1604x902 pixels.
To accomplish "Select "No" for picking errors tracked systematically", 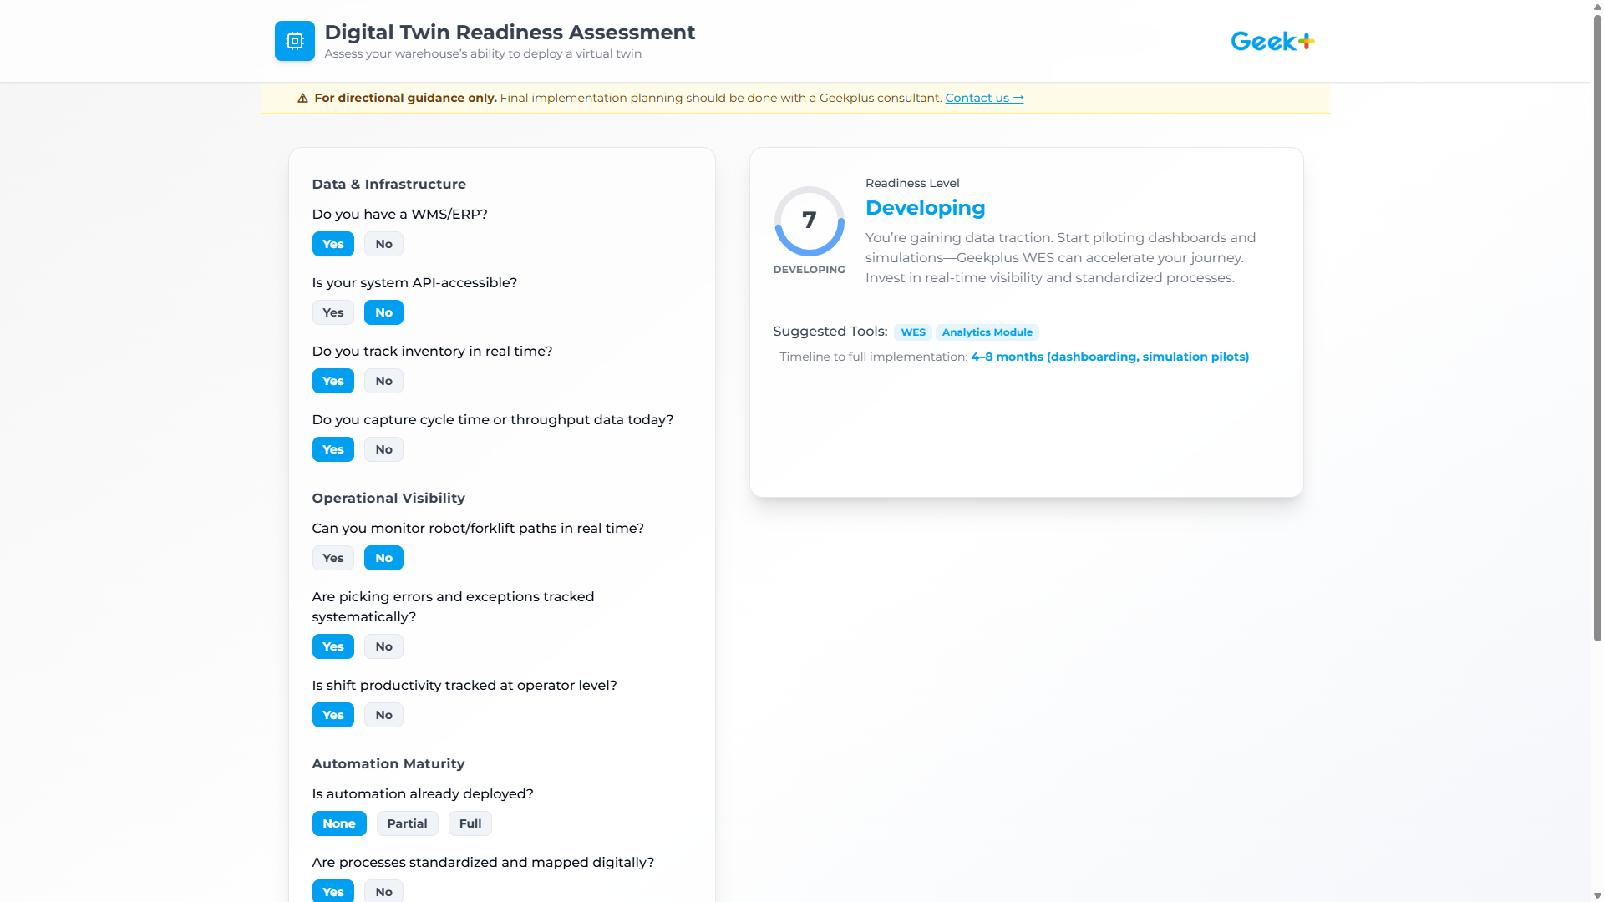I will click(x=383, y=646).
